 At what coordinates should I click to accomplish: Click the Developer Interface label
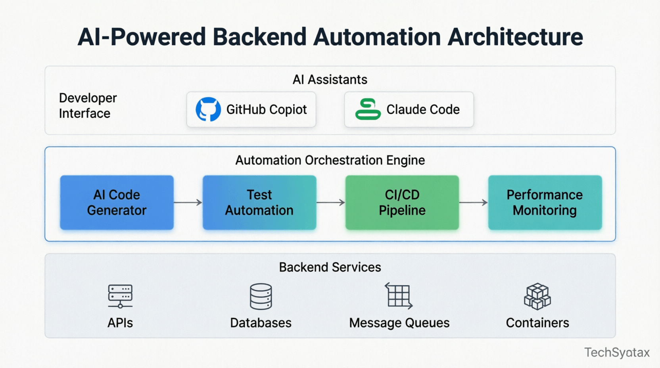[x=87, y=105]
